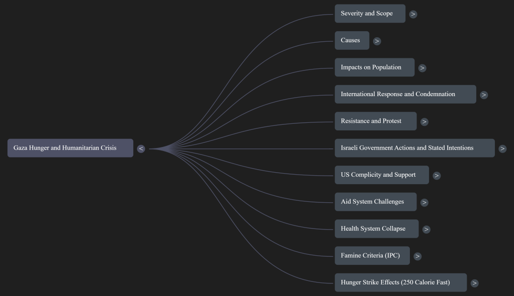Open the Resistance and Protest node
Viewport: 514px width, 296px height.
coord(375,121)
